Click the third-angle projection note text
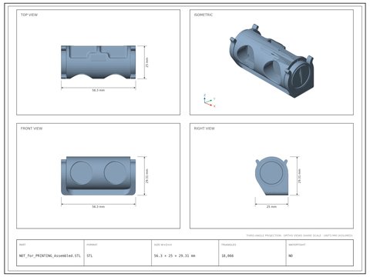The width and height of the screenshot is (370, 277). [x=299, y=235]
